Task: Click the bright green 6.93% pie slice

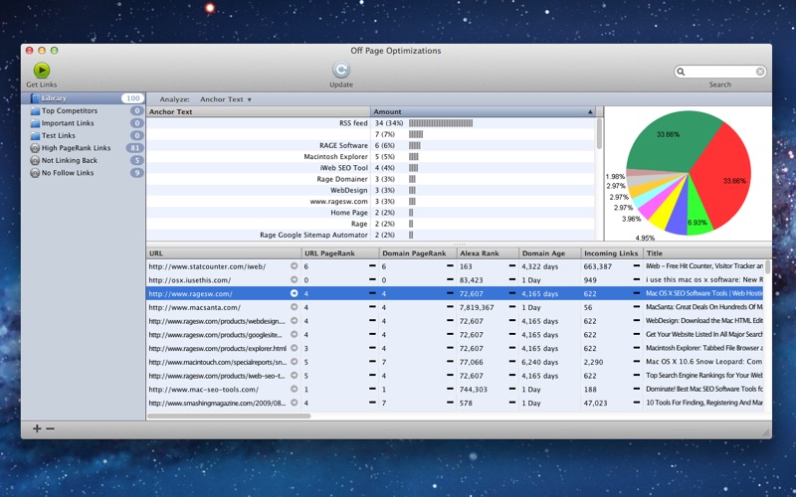Action: [x=698, y=213]
